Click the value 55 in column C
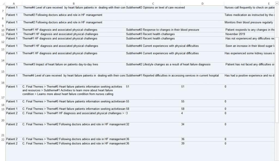The height and width of the screenshot is (161, 279). 128,101
